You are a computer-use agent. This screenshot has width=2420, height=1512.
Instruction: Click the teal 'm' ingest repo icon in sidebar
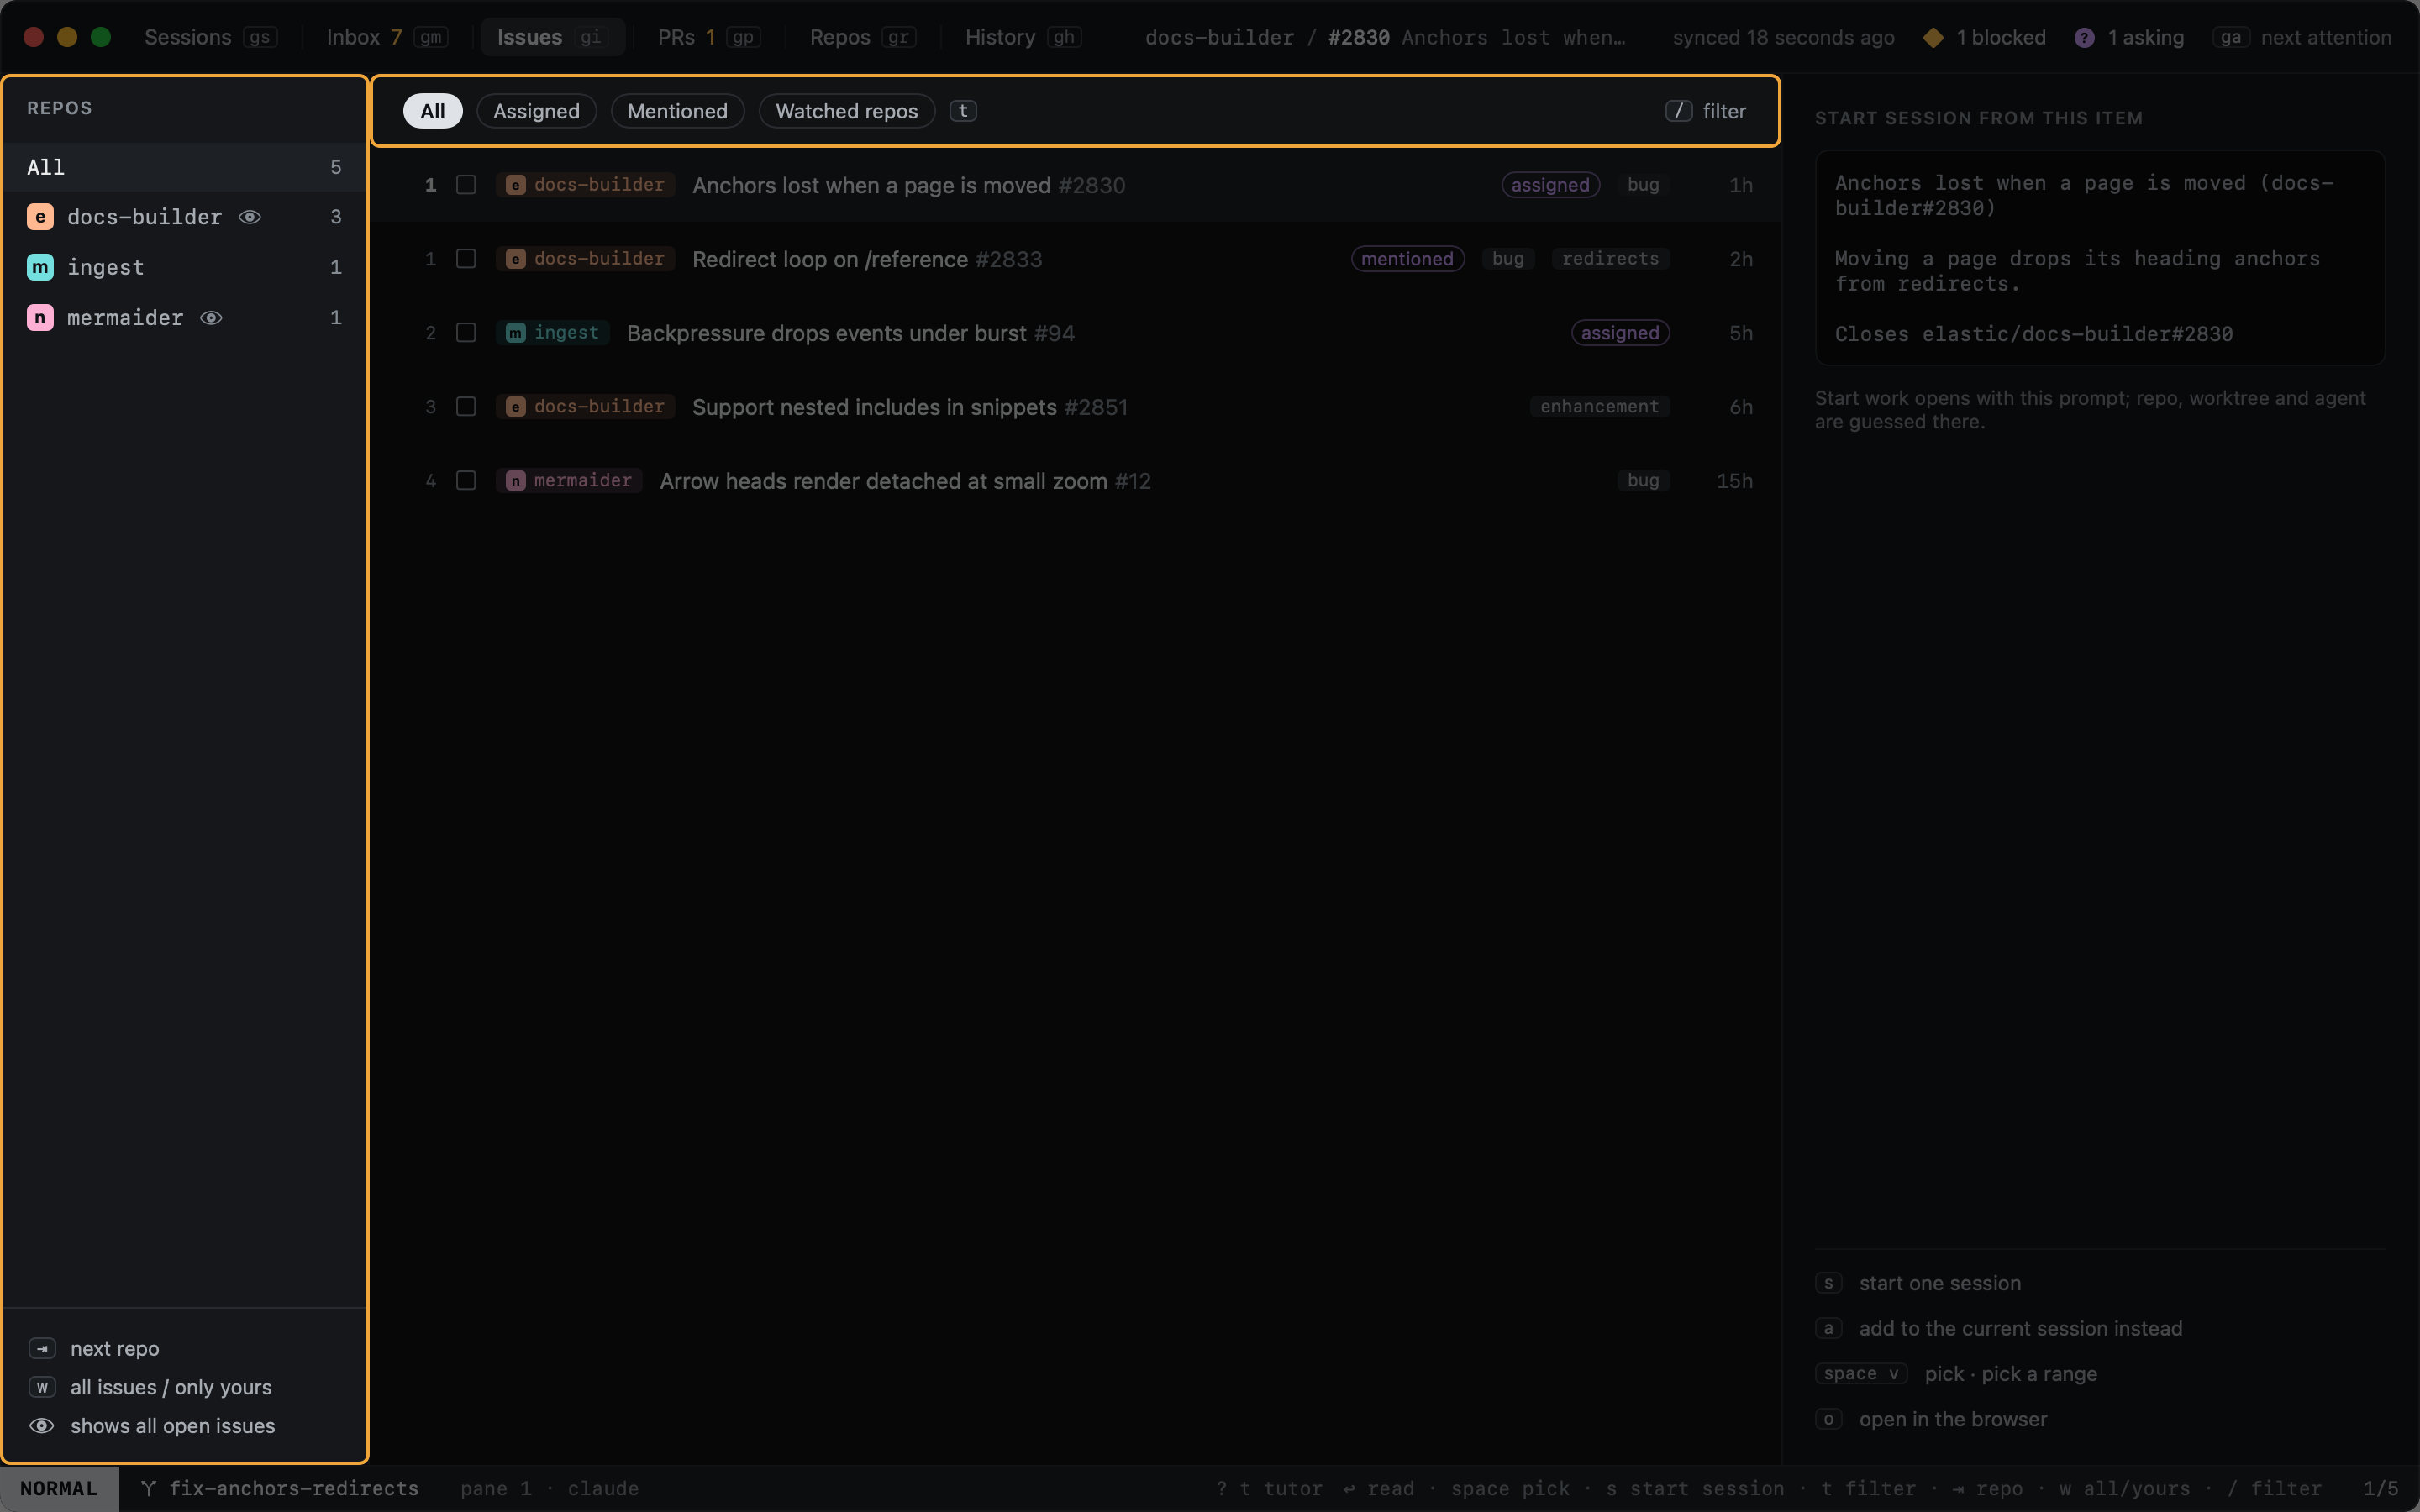point(40,267)
